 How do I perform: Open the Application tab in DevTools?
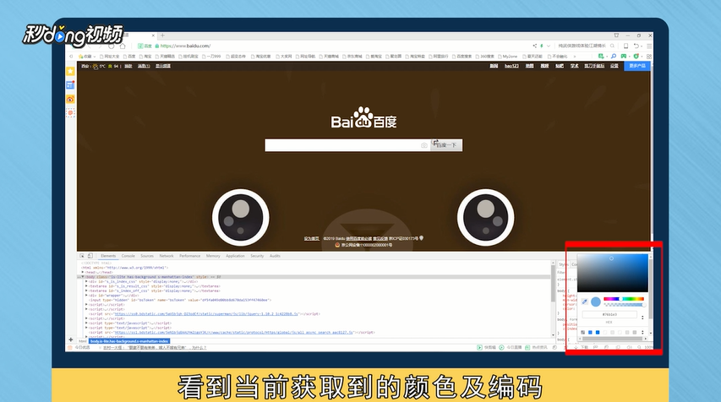click(235, 256)
